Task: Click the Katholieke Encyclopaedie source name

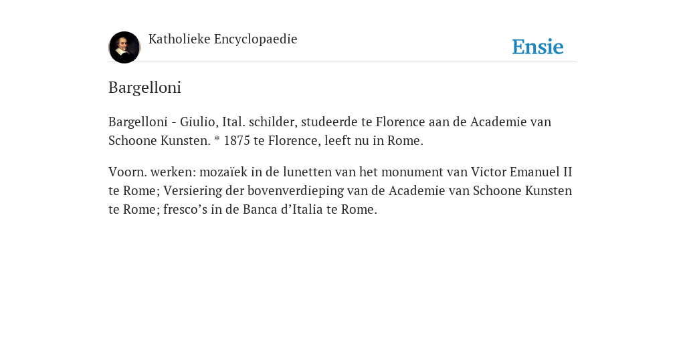Action: click(x=223, y=39)
